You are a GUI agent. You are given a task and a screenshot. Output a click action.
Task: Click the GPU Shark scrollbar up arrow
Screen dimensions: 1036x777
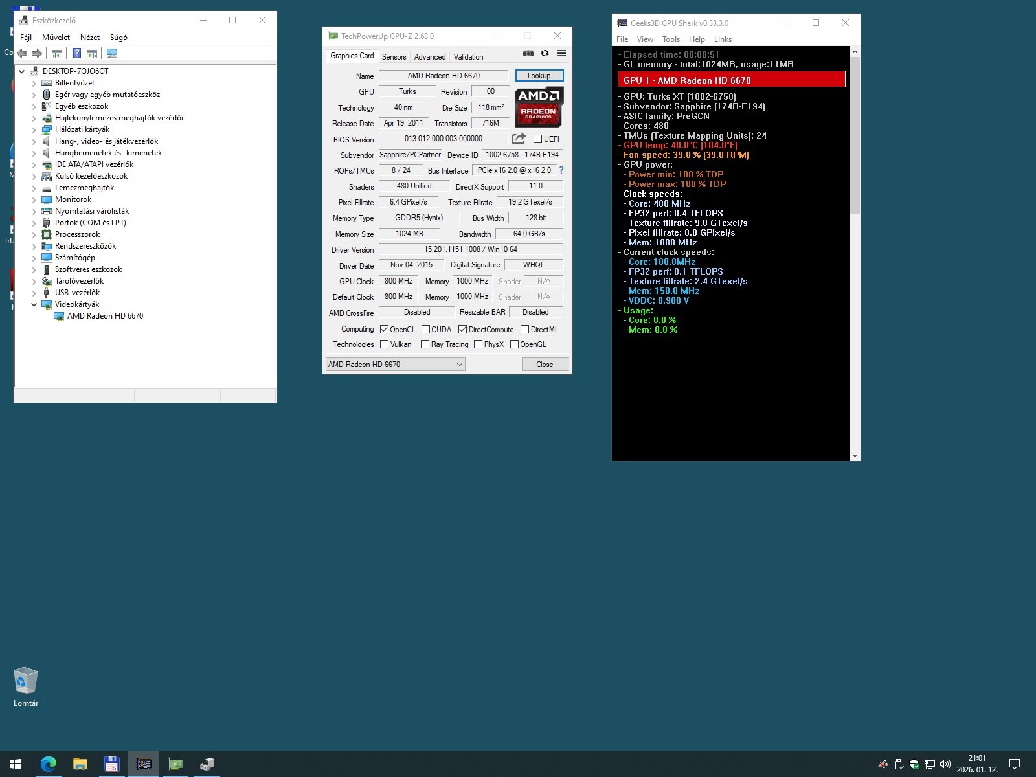click(x=855, y=52)
